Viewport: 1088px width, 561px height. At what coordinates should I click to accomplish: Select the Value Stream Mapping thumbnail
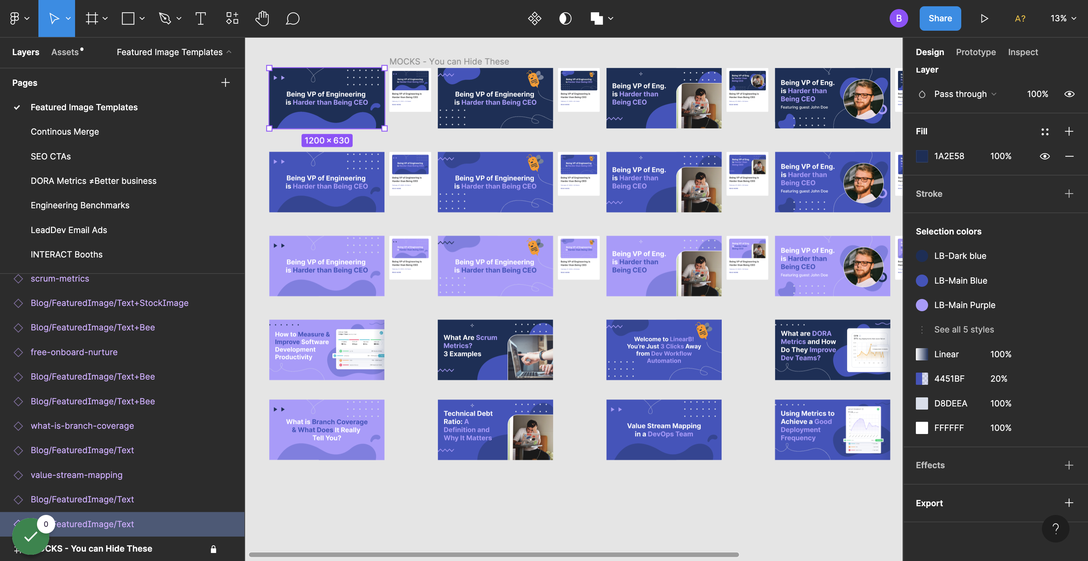[x=663, y=430]
